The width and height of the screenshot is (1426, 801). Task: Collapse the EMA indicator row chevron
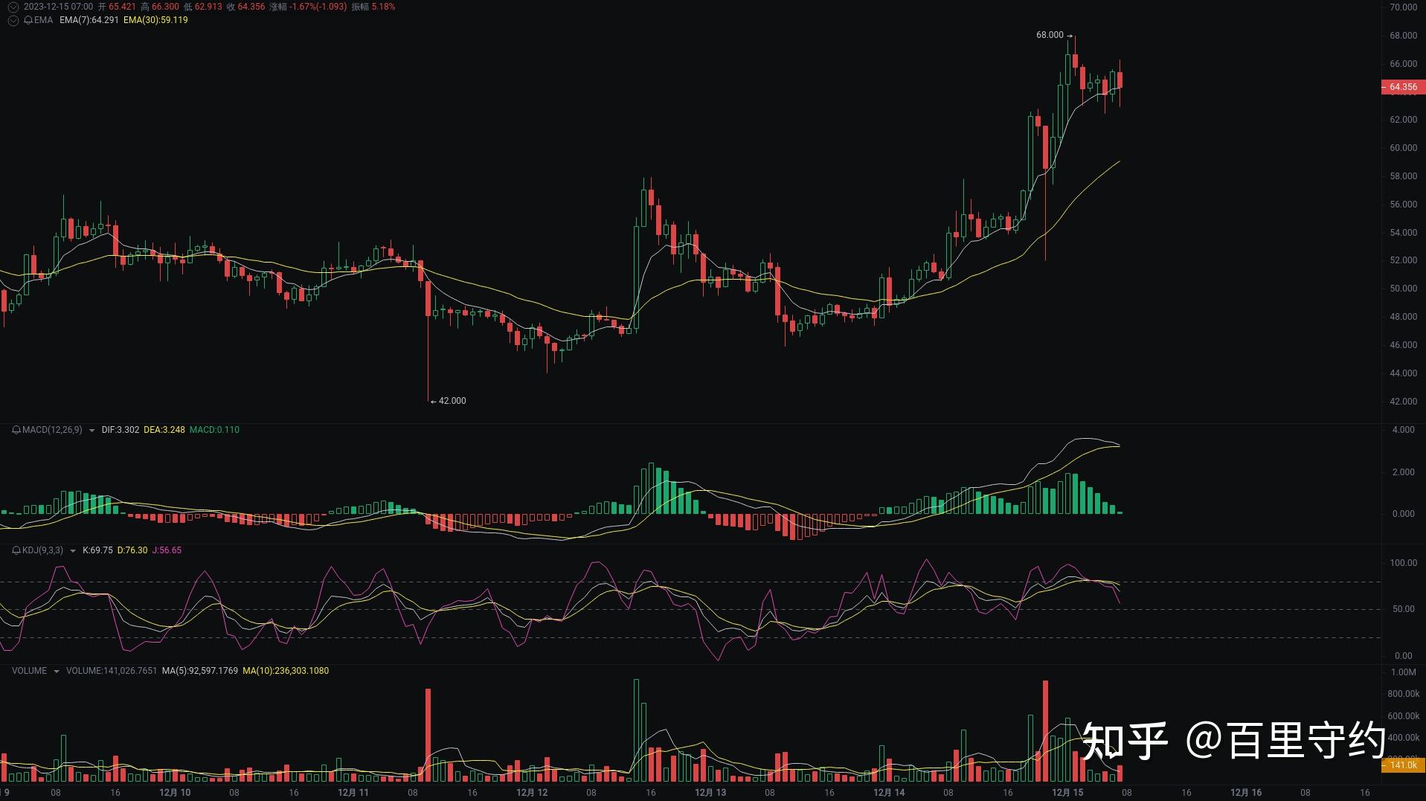click(13, 20)
